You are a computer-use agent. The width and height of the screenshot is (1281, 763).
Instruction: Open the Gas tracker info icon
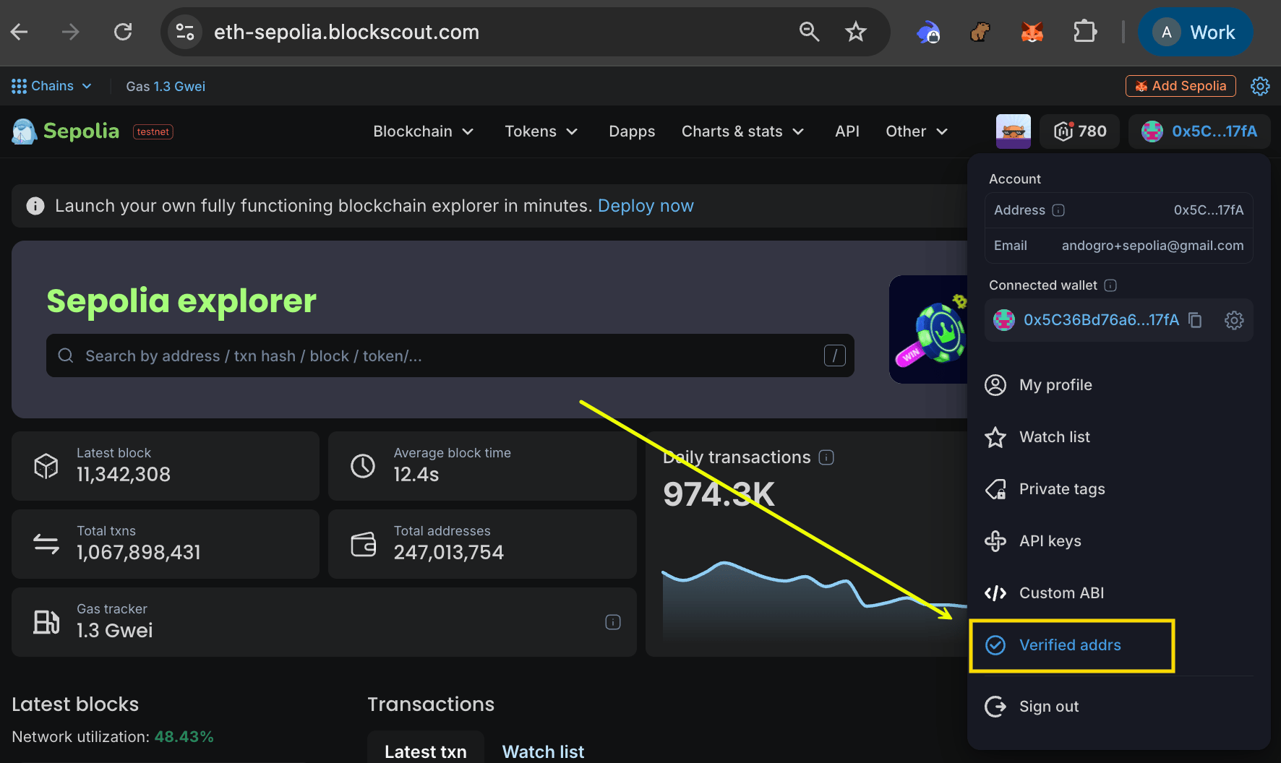click(613, 622)
